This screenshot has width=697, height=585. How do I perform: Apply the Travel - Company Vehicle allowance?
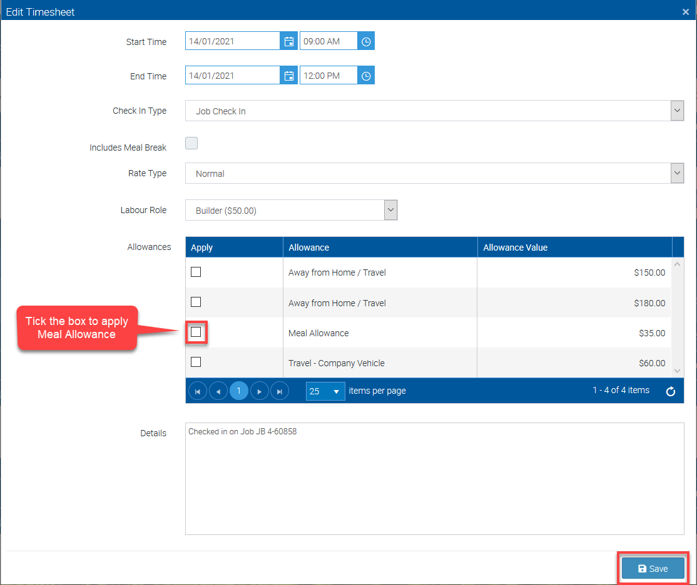(196, 362)
